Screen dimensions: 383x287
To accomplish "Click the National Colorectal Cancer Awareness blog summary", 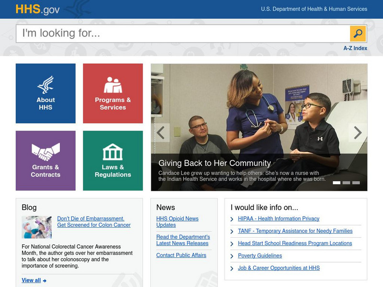I will point(77,256).
